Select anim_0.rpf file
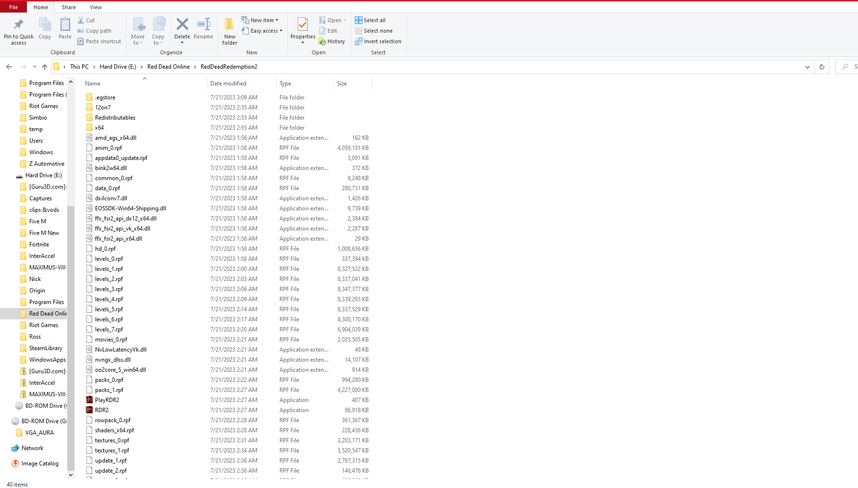858x488 pixels. [x=109, y=148]
